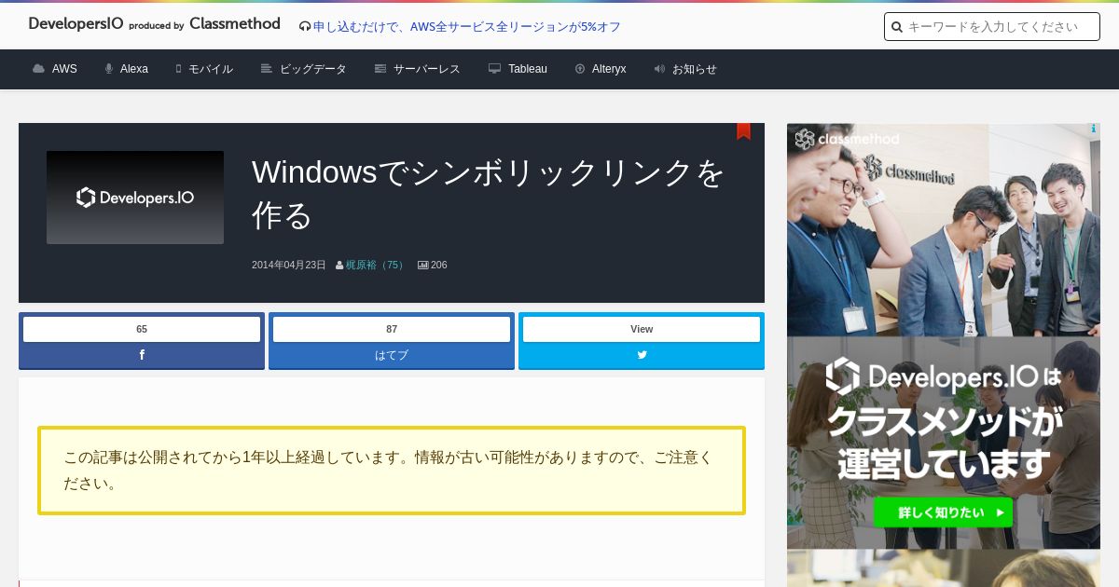Screen dimensions: 1119x587
Task: Open the Tableau menu item
Action: pyautogui.click(x=528, y=69)
